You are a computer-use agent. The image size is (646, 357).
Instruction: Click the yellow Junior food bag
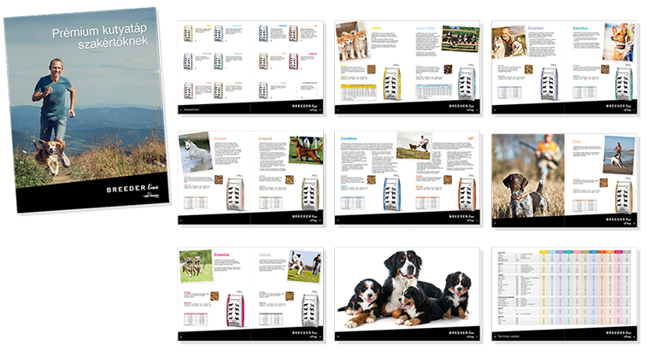click(x=391, y=84)
